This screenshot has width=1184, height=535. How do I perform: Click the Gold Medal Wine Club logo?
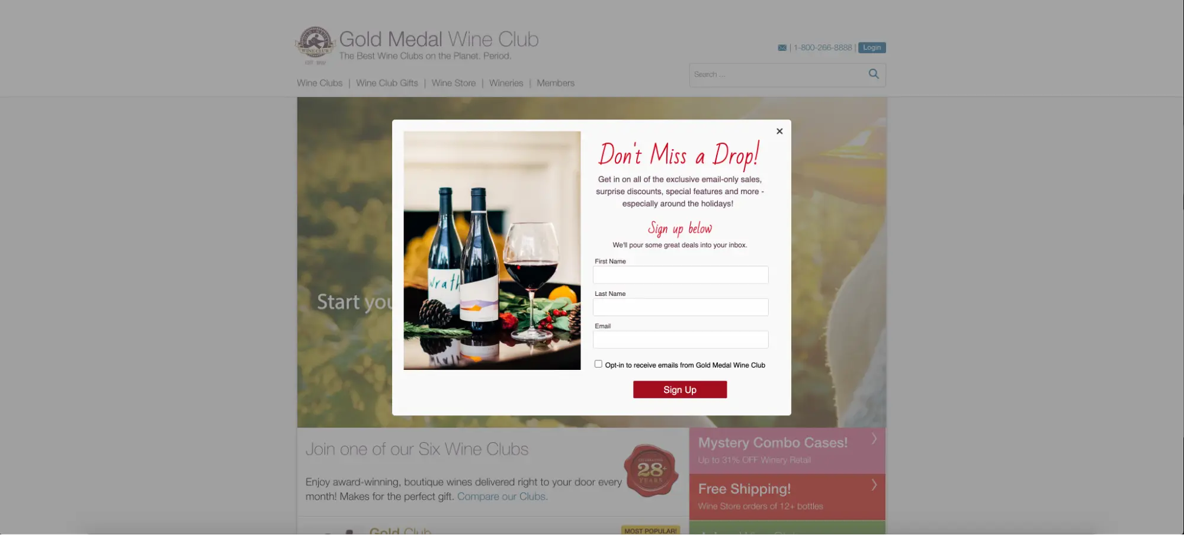(x=315, y=45)
